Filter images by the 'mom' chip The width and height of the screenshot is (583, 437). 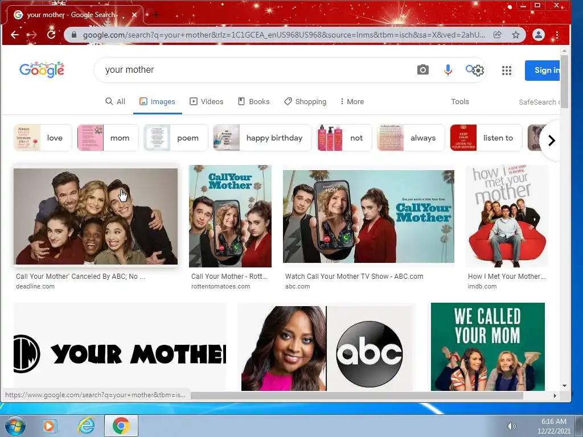click(108, 138)
